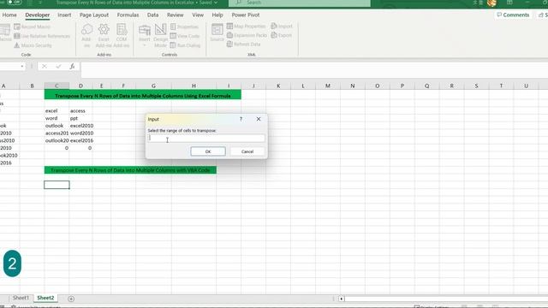This screenshot has width=548, height=308.
Task: Switch to Insert ribbon tab
Action: 64,15
